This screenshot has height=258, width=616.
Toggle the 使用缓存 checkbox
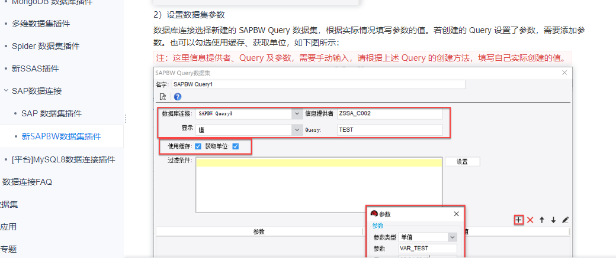coord(198,146)
